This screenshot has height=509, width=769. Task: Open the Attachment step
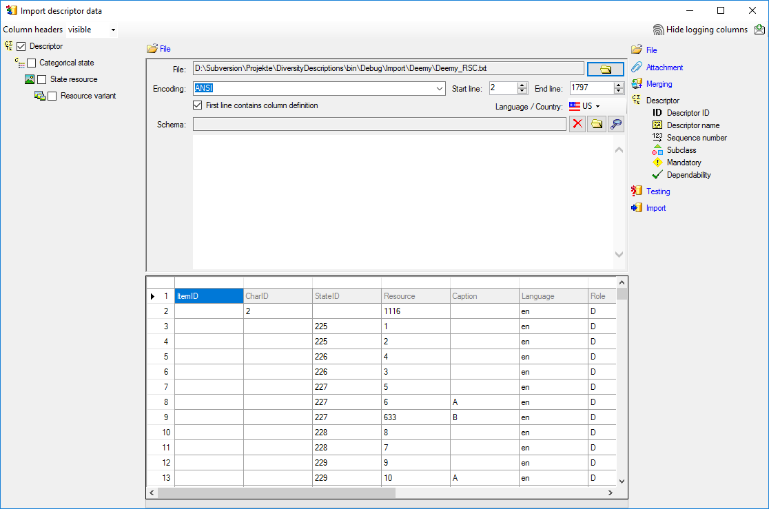(x=664, y=67)
